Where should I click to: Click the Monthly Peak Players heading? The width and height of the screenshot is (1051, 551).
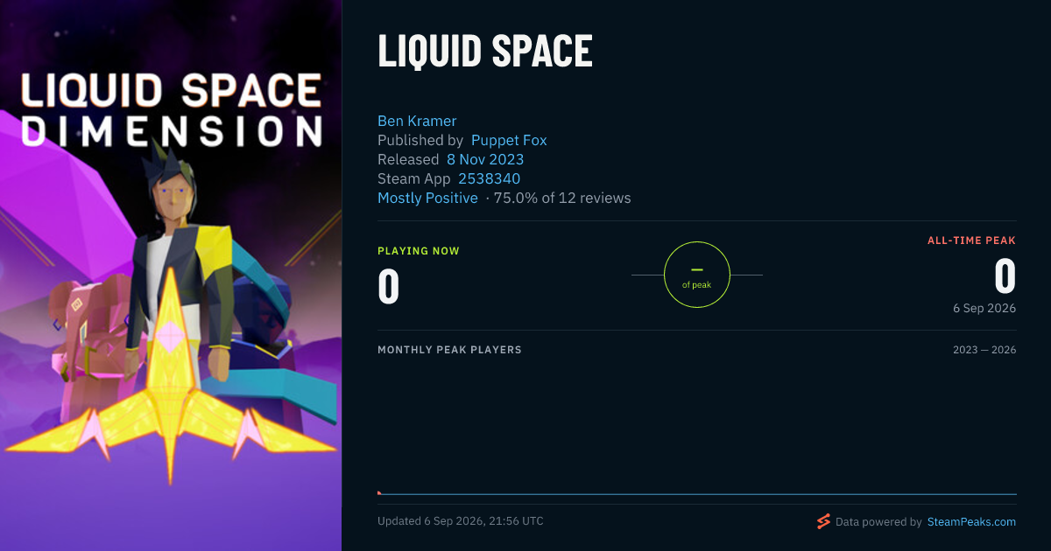click(449, 350)
